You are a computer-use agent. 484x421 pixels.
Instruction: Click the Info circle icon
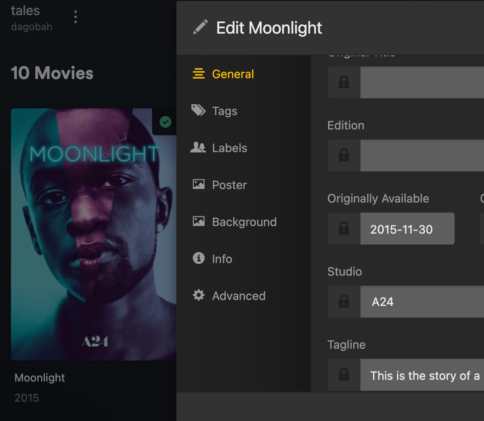click(198, 258)
